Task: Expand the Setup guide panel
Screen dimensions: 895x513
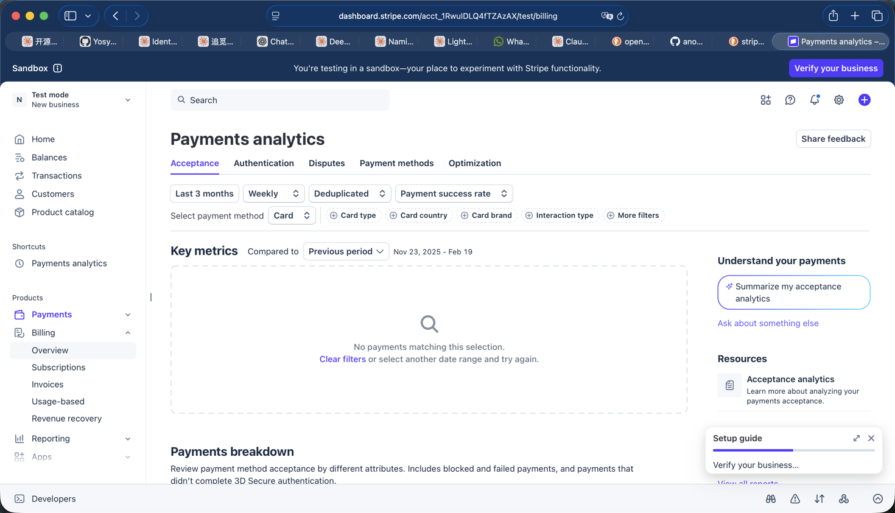Action: (857, 438)
